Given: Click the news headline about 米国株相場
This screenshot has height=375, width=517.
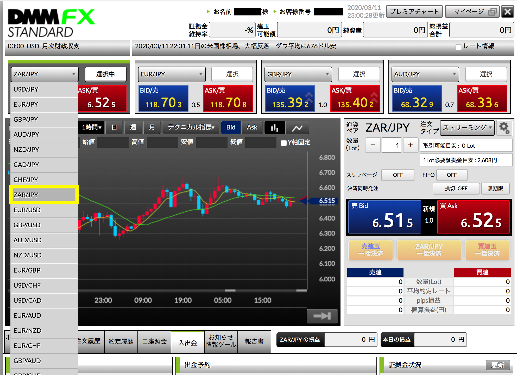Looking at the screenshot, I should click(x=235, y=46).
